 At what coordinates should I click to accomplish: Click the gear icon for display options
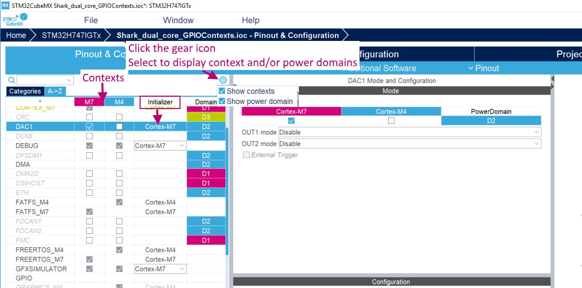point(223,79)
